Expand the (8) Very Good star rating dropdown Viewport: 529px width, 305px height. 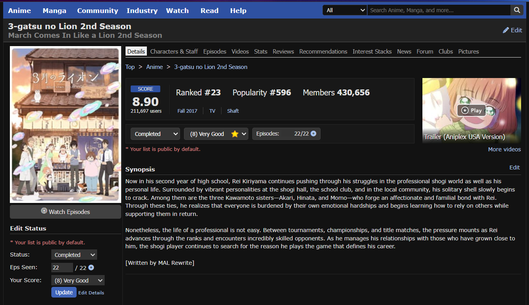click(216, 134)
